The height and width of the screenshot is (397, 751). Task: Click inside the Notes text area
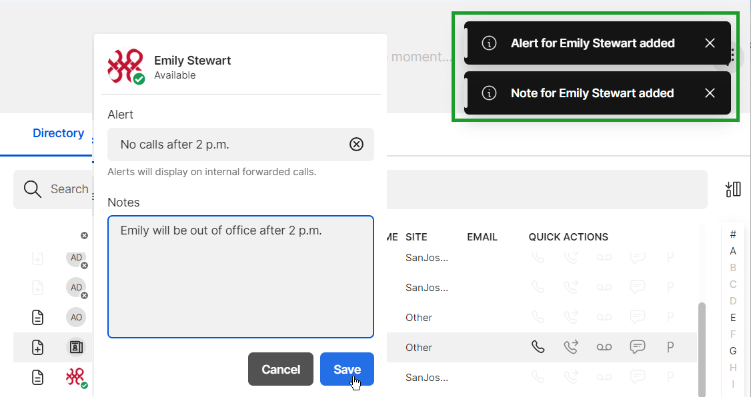coord(240,277)
